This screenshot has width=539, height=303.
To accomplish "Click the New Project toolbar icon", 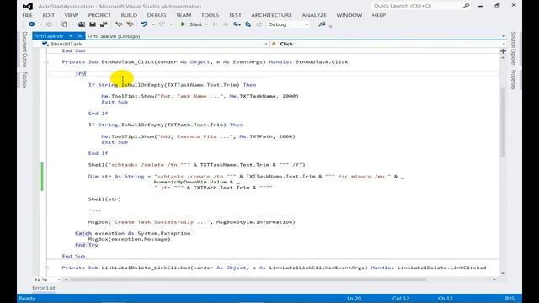I will pyautogui.click(x=64, y=24).
